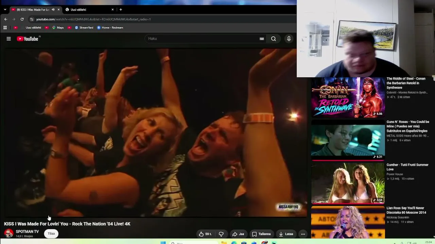Click the Power House channel name
Image resolution: width=435 pixels, height=244 pixels.
[x=395, y=174]
